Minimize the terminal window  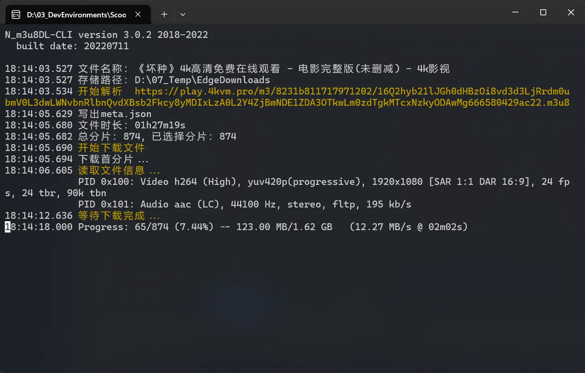pos(515,13)
